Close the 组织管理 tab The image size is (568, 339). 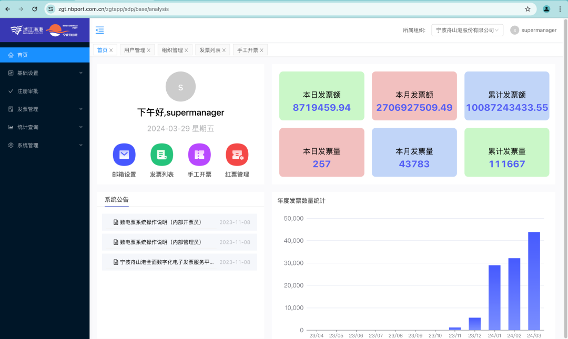click(186, 50)
